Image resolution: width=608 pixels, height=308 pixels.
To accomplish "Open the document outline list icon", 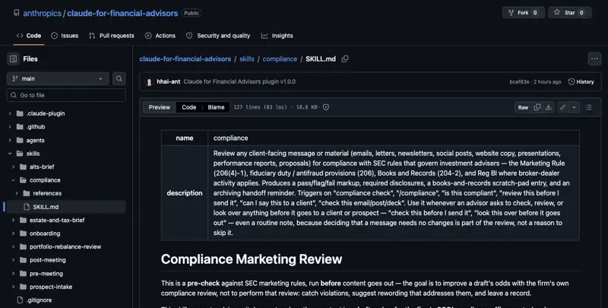I will [x=588, y=107].
